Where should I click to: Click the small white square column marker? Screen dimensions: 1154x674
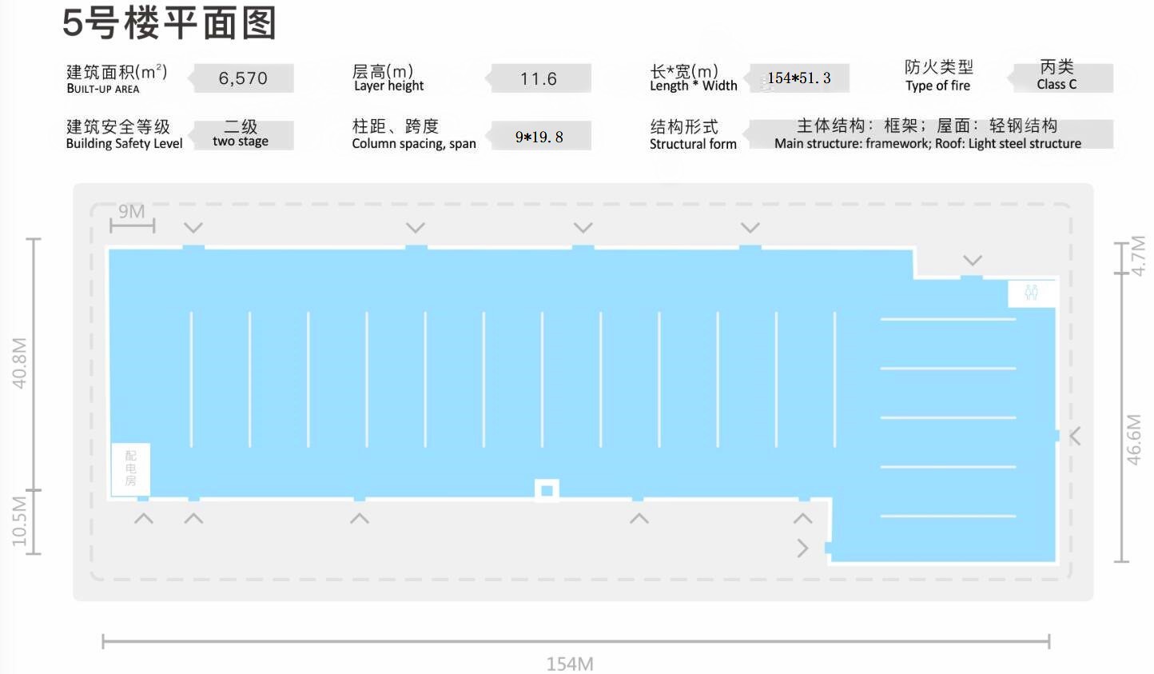[x=547, y=490]
